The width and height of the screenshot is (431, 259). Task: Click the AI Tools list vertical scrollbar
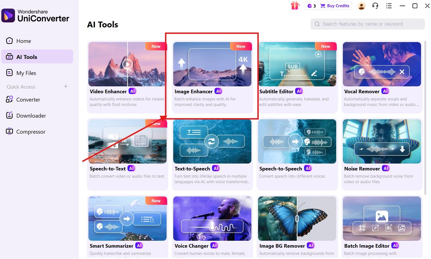425,118
